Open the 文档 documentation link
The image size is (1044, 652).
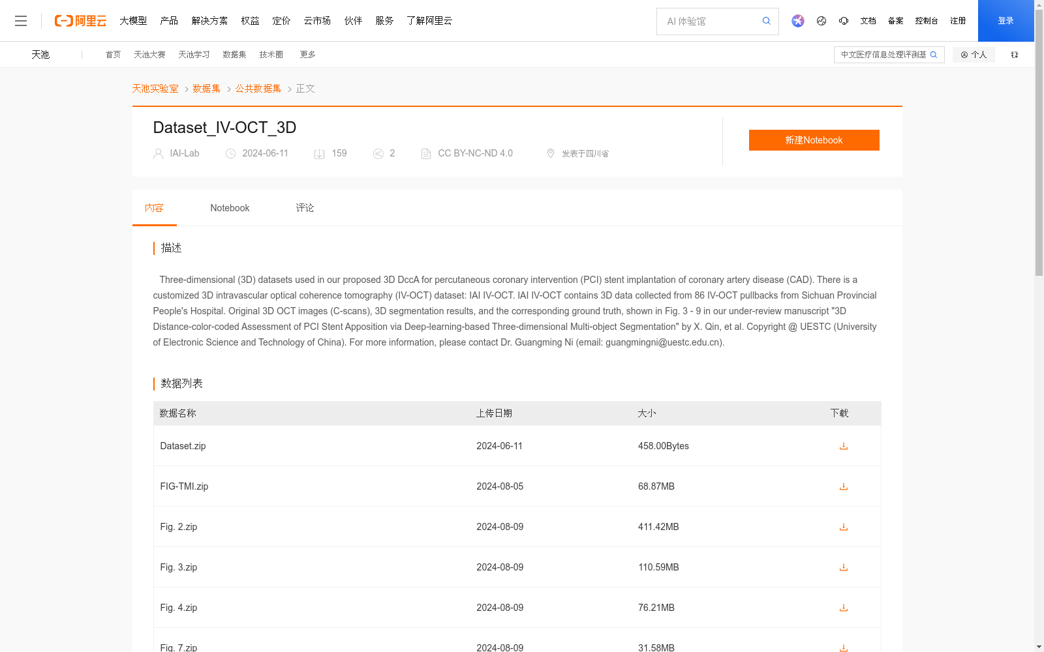(x=868, y=21)
